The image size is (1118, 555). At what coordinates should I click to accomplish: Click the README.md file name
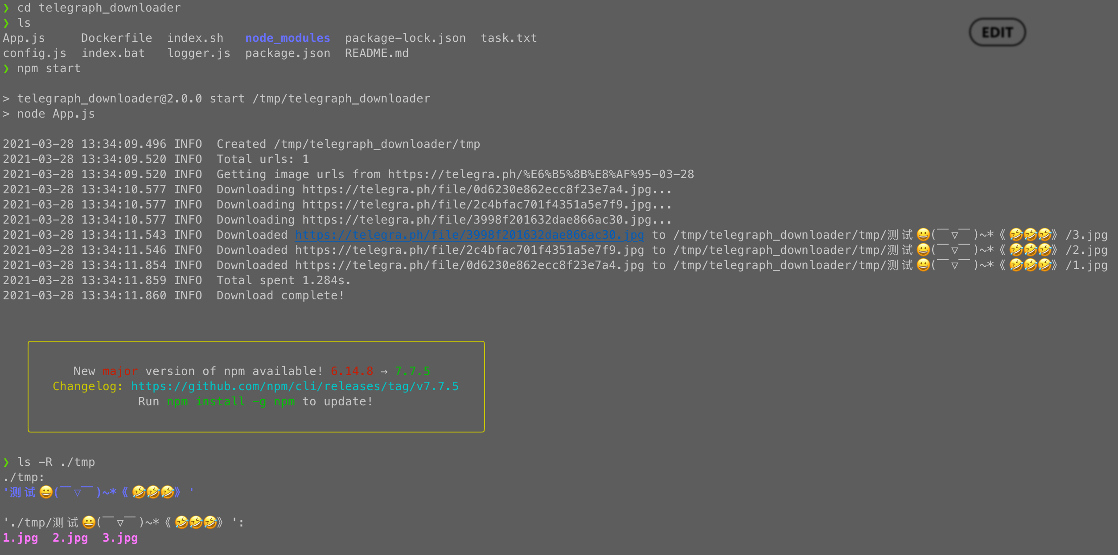tap(377, 53)
